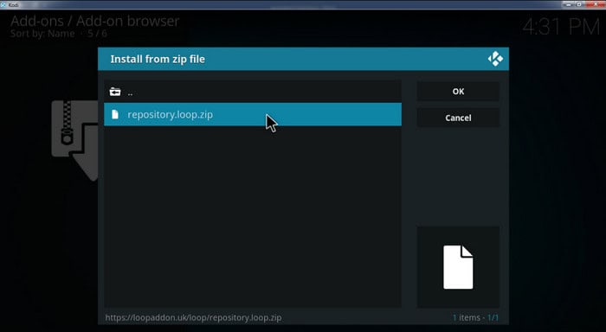Viewport: 606px width, 332px height.
Task: Click the file icon beside repository.loop.zip
Action: (x=115, y=114)
